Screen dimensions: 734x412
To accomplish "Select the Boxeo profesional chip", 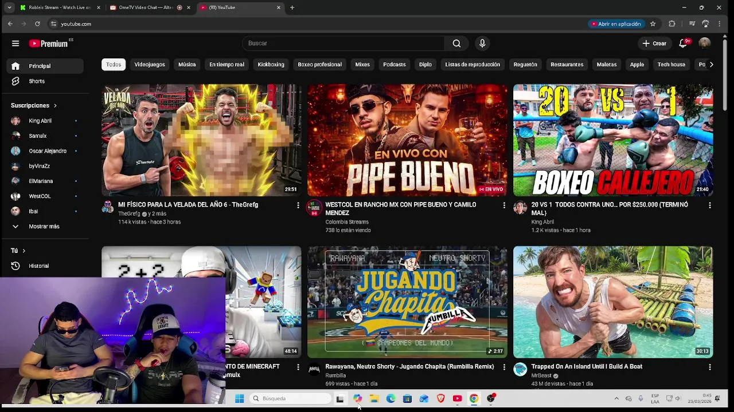I will 319,65.
